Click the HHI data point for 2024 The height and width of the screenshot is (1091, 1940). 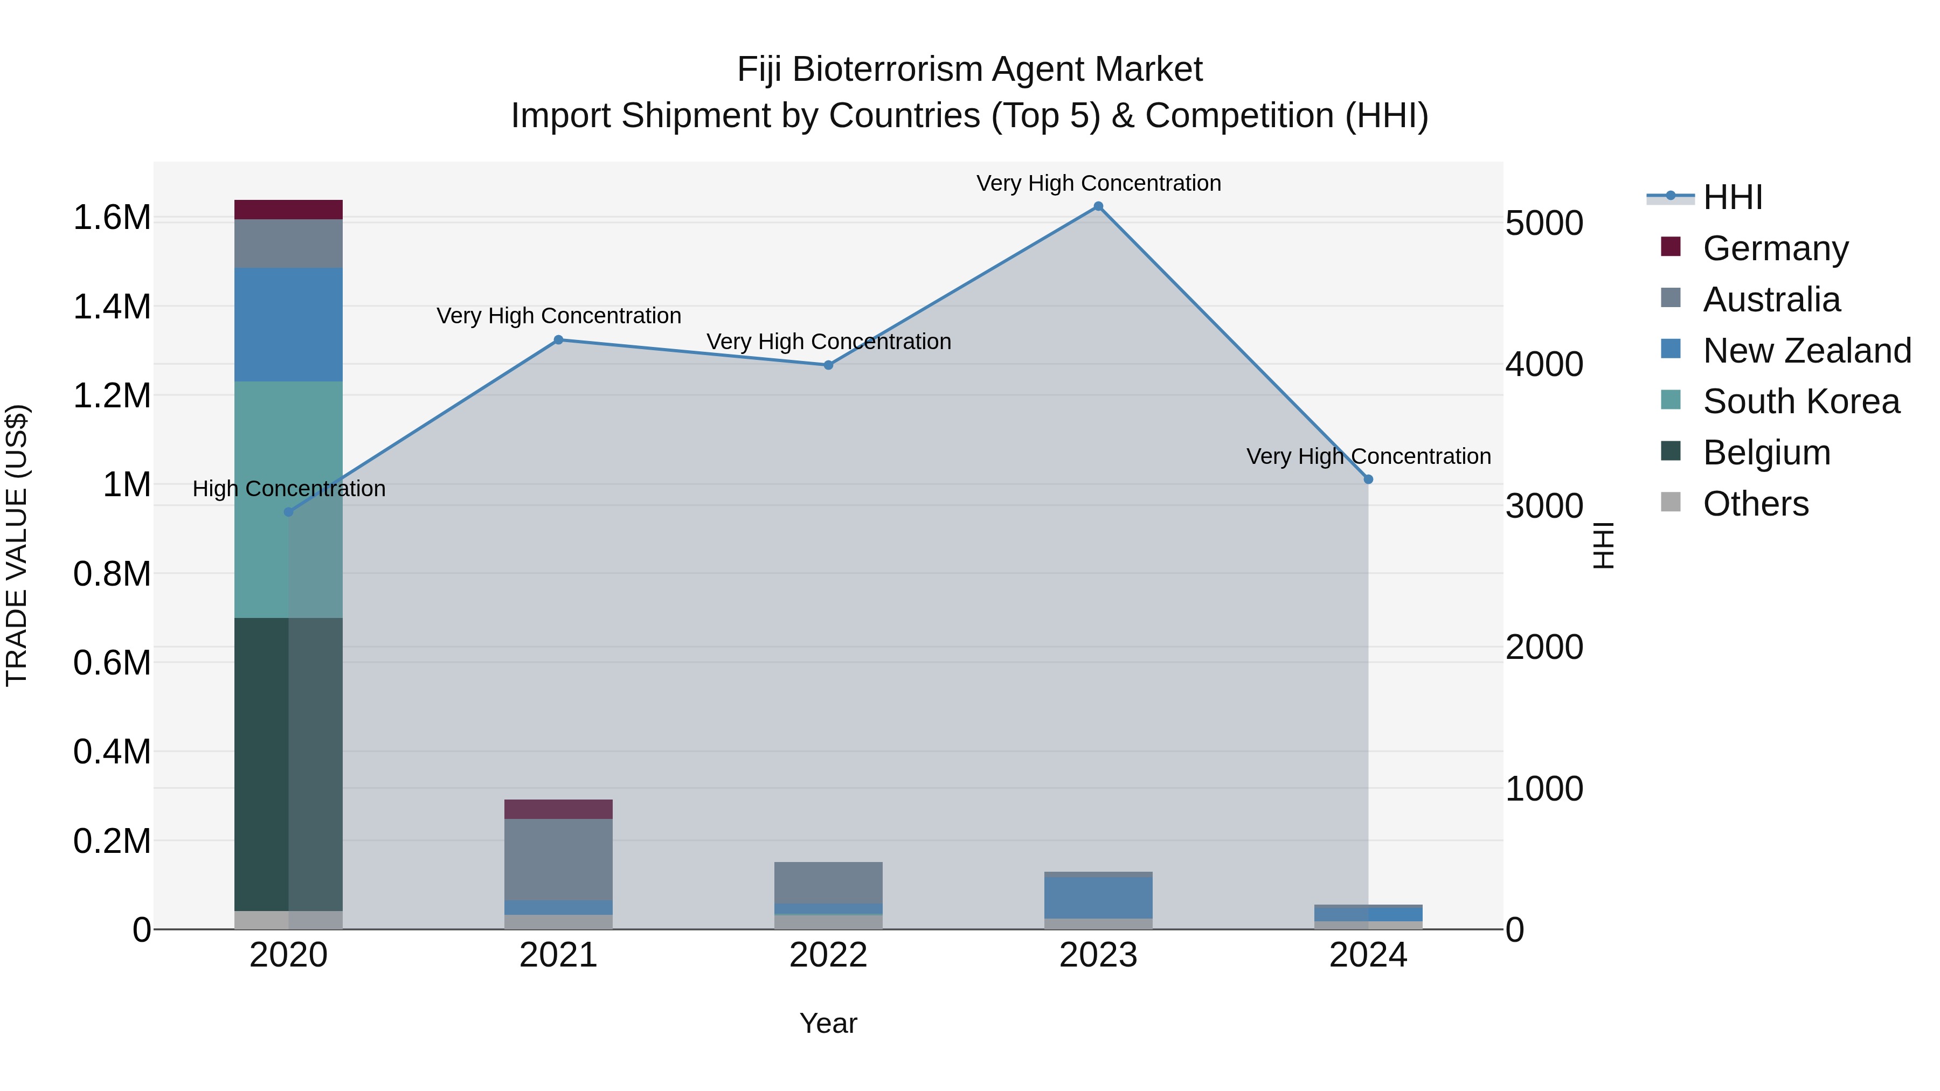pyautogui.click(x=1368, y=480)
